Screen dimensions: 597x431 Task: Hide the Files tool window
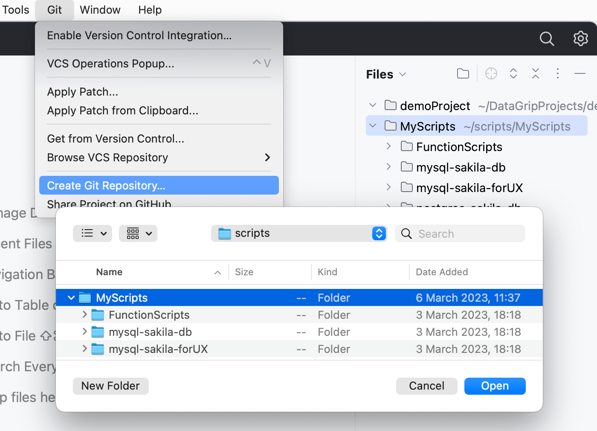point(580,73)
